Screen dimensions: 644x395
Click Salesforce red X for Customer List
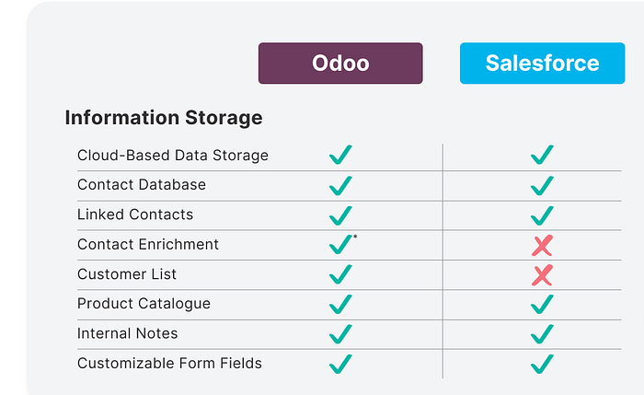(542, 275)
